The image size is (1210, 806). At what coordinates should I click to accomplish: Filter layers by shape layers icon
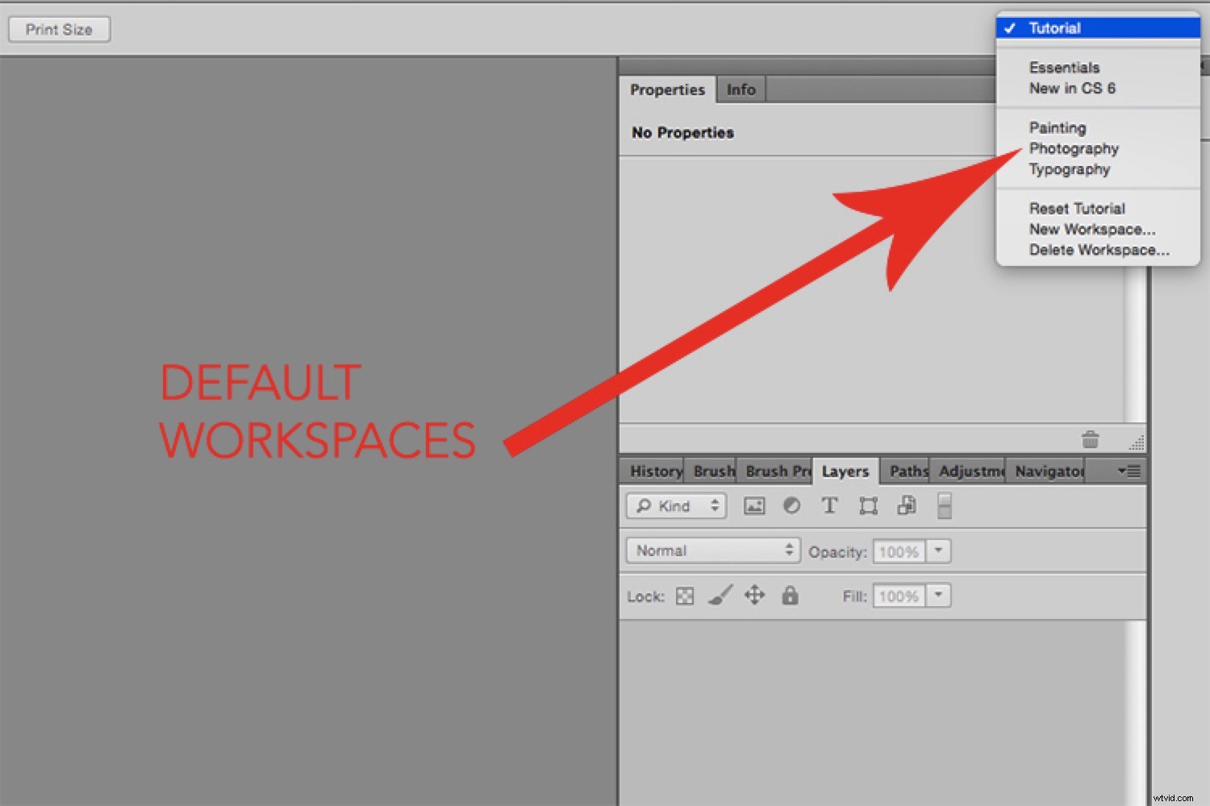pyautogui.click(x=868, y=505)
